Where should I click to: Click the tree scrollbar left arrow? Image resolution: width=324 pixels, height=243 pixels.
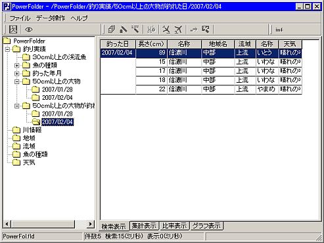point(7,224)
